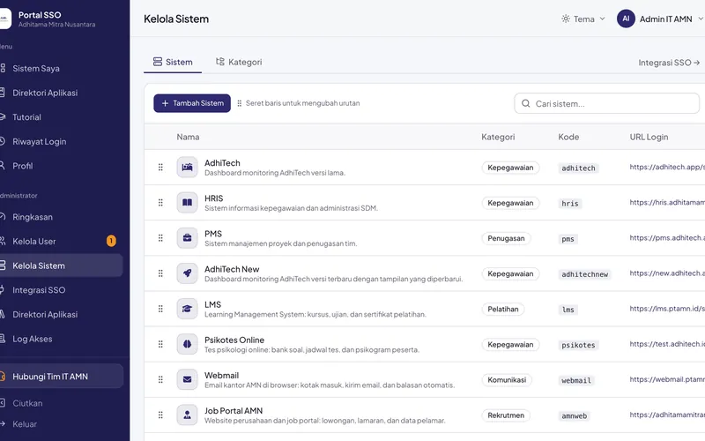
Task: Click the Webmail system name
Action: 221,376
